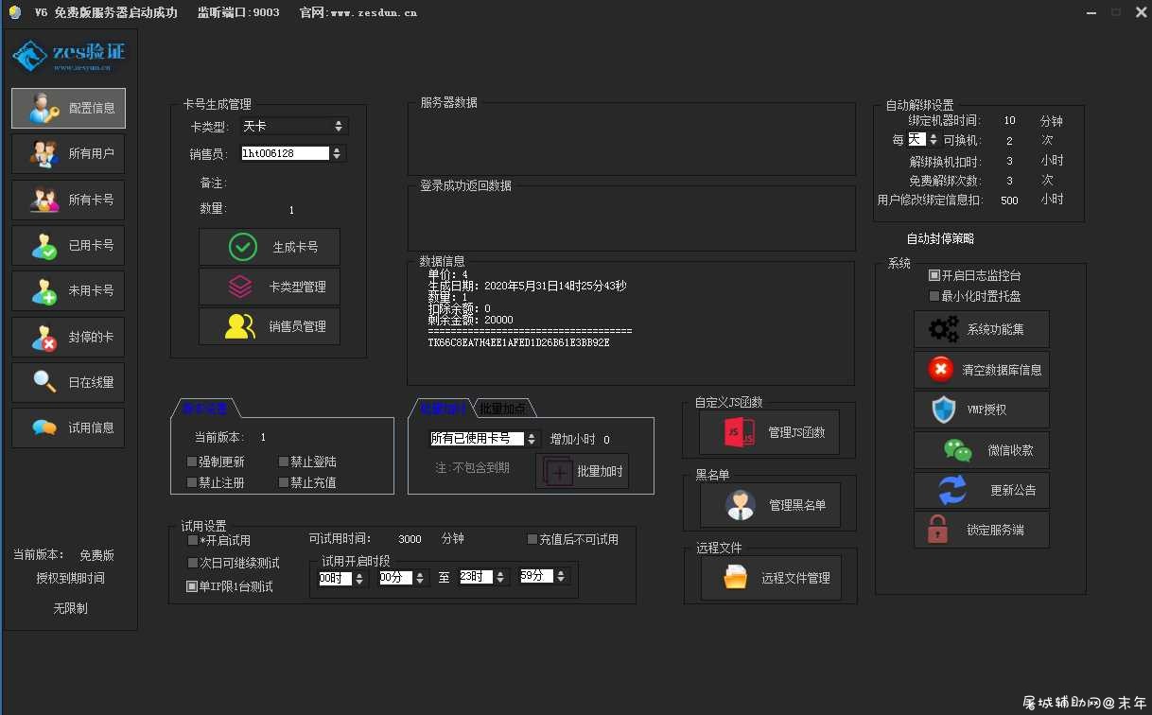Click 更新公告 refresh button
1152x715 pixels.
[x=982, y=490]
